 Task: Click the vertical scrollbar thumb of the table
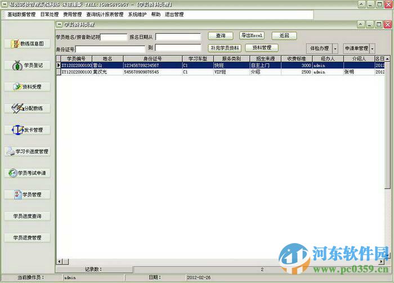point(387,125)
